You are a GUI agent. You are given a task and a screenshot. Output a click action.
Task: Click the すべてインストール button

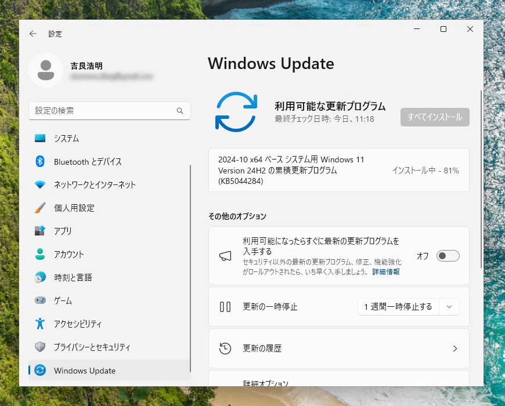point(435,117)
